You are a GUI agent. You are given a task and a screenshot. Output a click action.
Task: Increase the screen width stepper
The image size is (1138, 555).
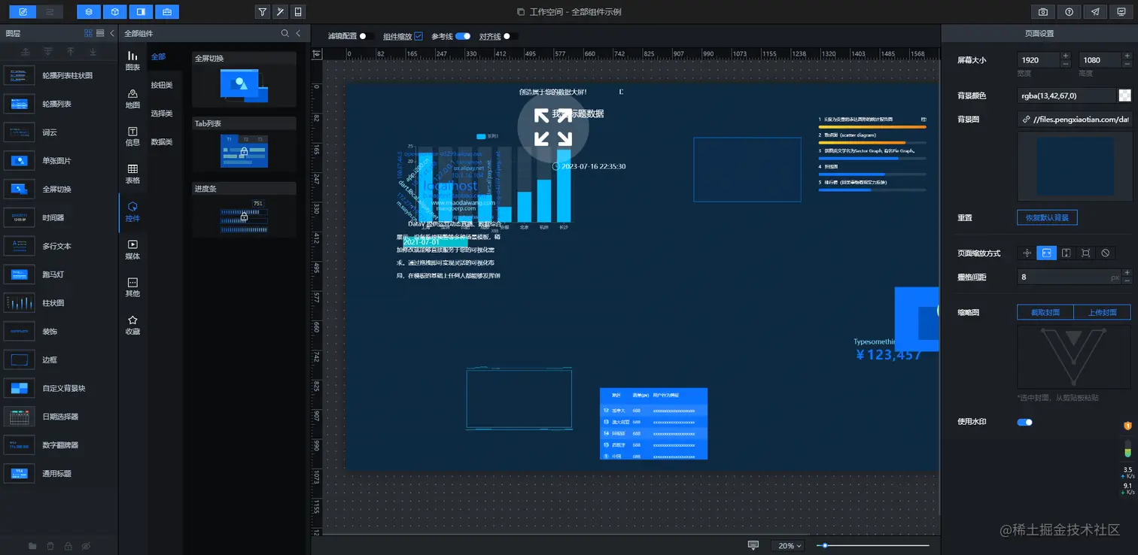(1066, 56)
